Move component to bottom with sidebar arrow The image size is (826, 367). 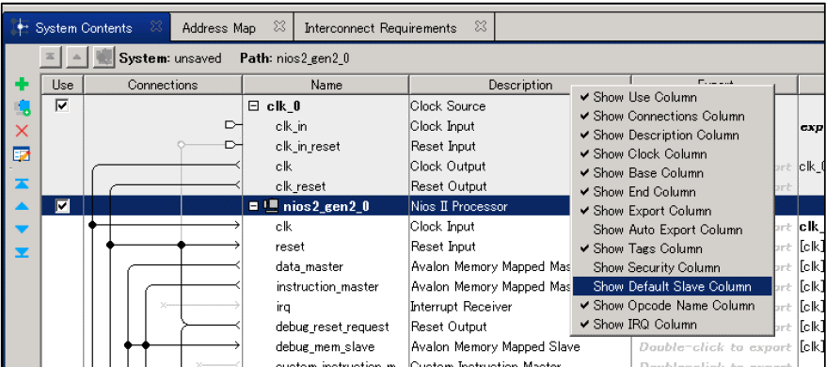22,252
